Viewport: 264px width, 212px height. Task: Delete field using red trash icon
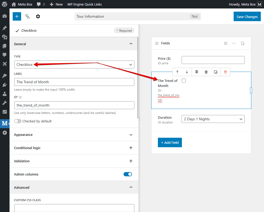click(x=225, y=72)
